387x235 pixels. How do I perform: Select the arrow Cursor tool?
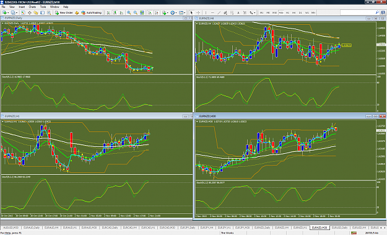tap(192, 12)
